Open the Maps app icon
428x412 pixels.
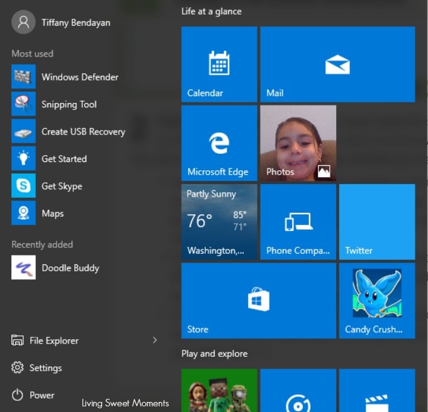point(23,213)
